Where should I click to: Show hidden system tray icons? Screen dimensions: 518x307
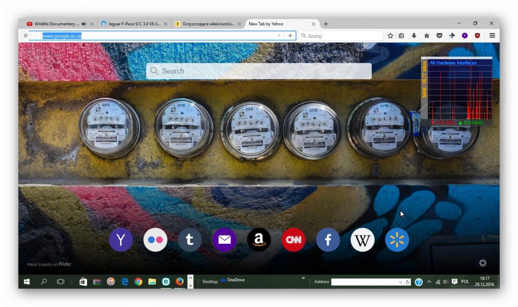[x=429, y=282]
